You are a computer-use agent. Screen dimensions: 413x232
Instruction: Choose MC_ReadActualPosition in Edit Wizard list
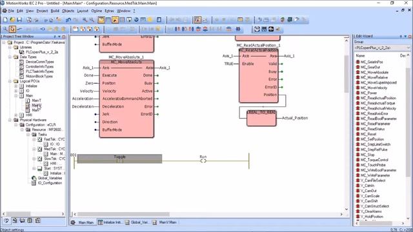click(x=378, y=98)
